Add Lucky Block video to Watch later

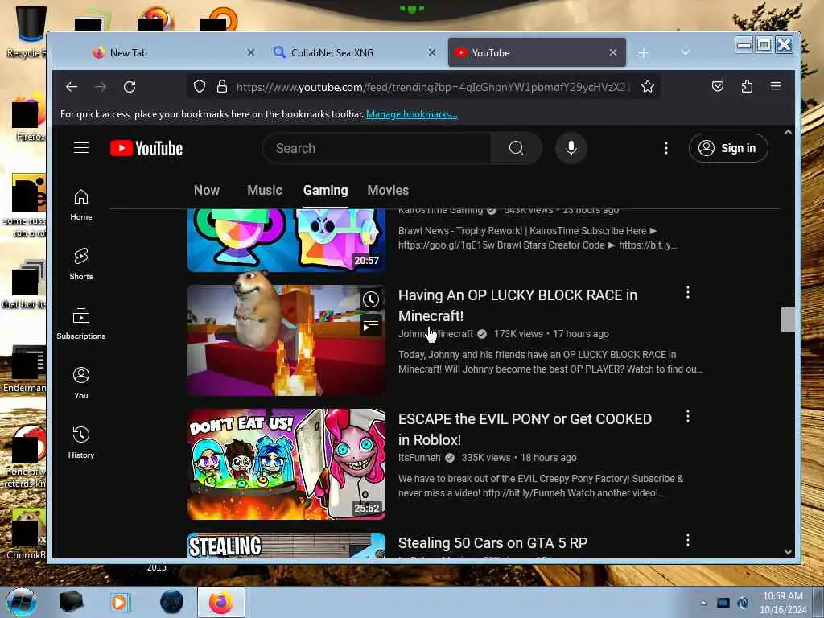[370, 299]
